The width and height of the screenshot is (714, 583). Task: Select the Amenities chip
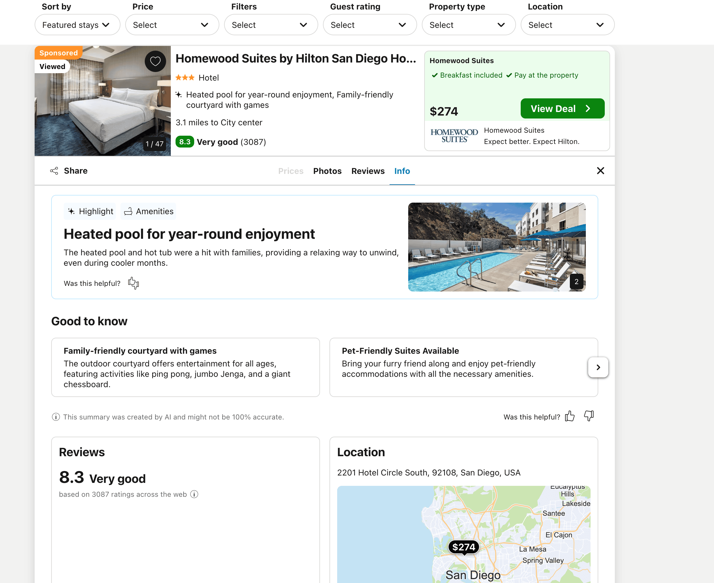tap(149, 211)
